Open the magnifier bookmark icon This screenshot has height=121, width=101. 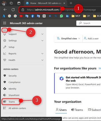[x=56, y=16]
